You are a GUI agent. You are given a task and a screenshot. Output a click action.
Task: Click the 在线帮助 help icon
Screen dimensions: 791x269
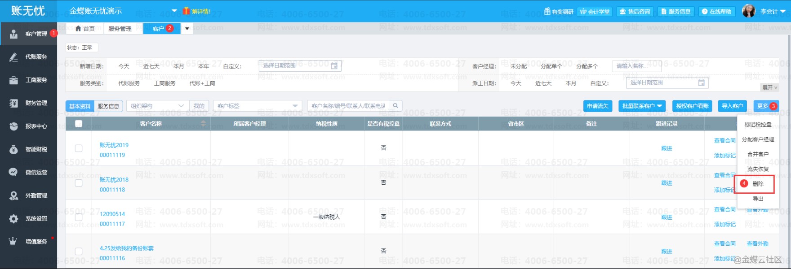point(705,12)
